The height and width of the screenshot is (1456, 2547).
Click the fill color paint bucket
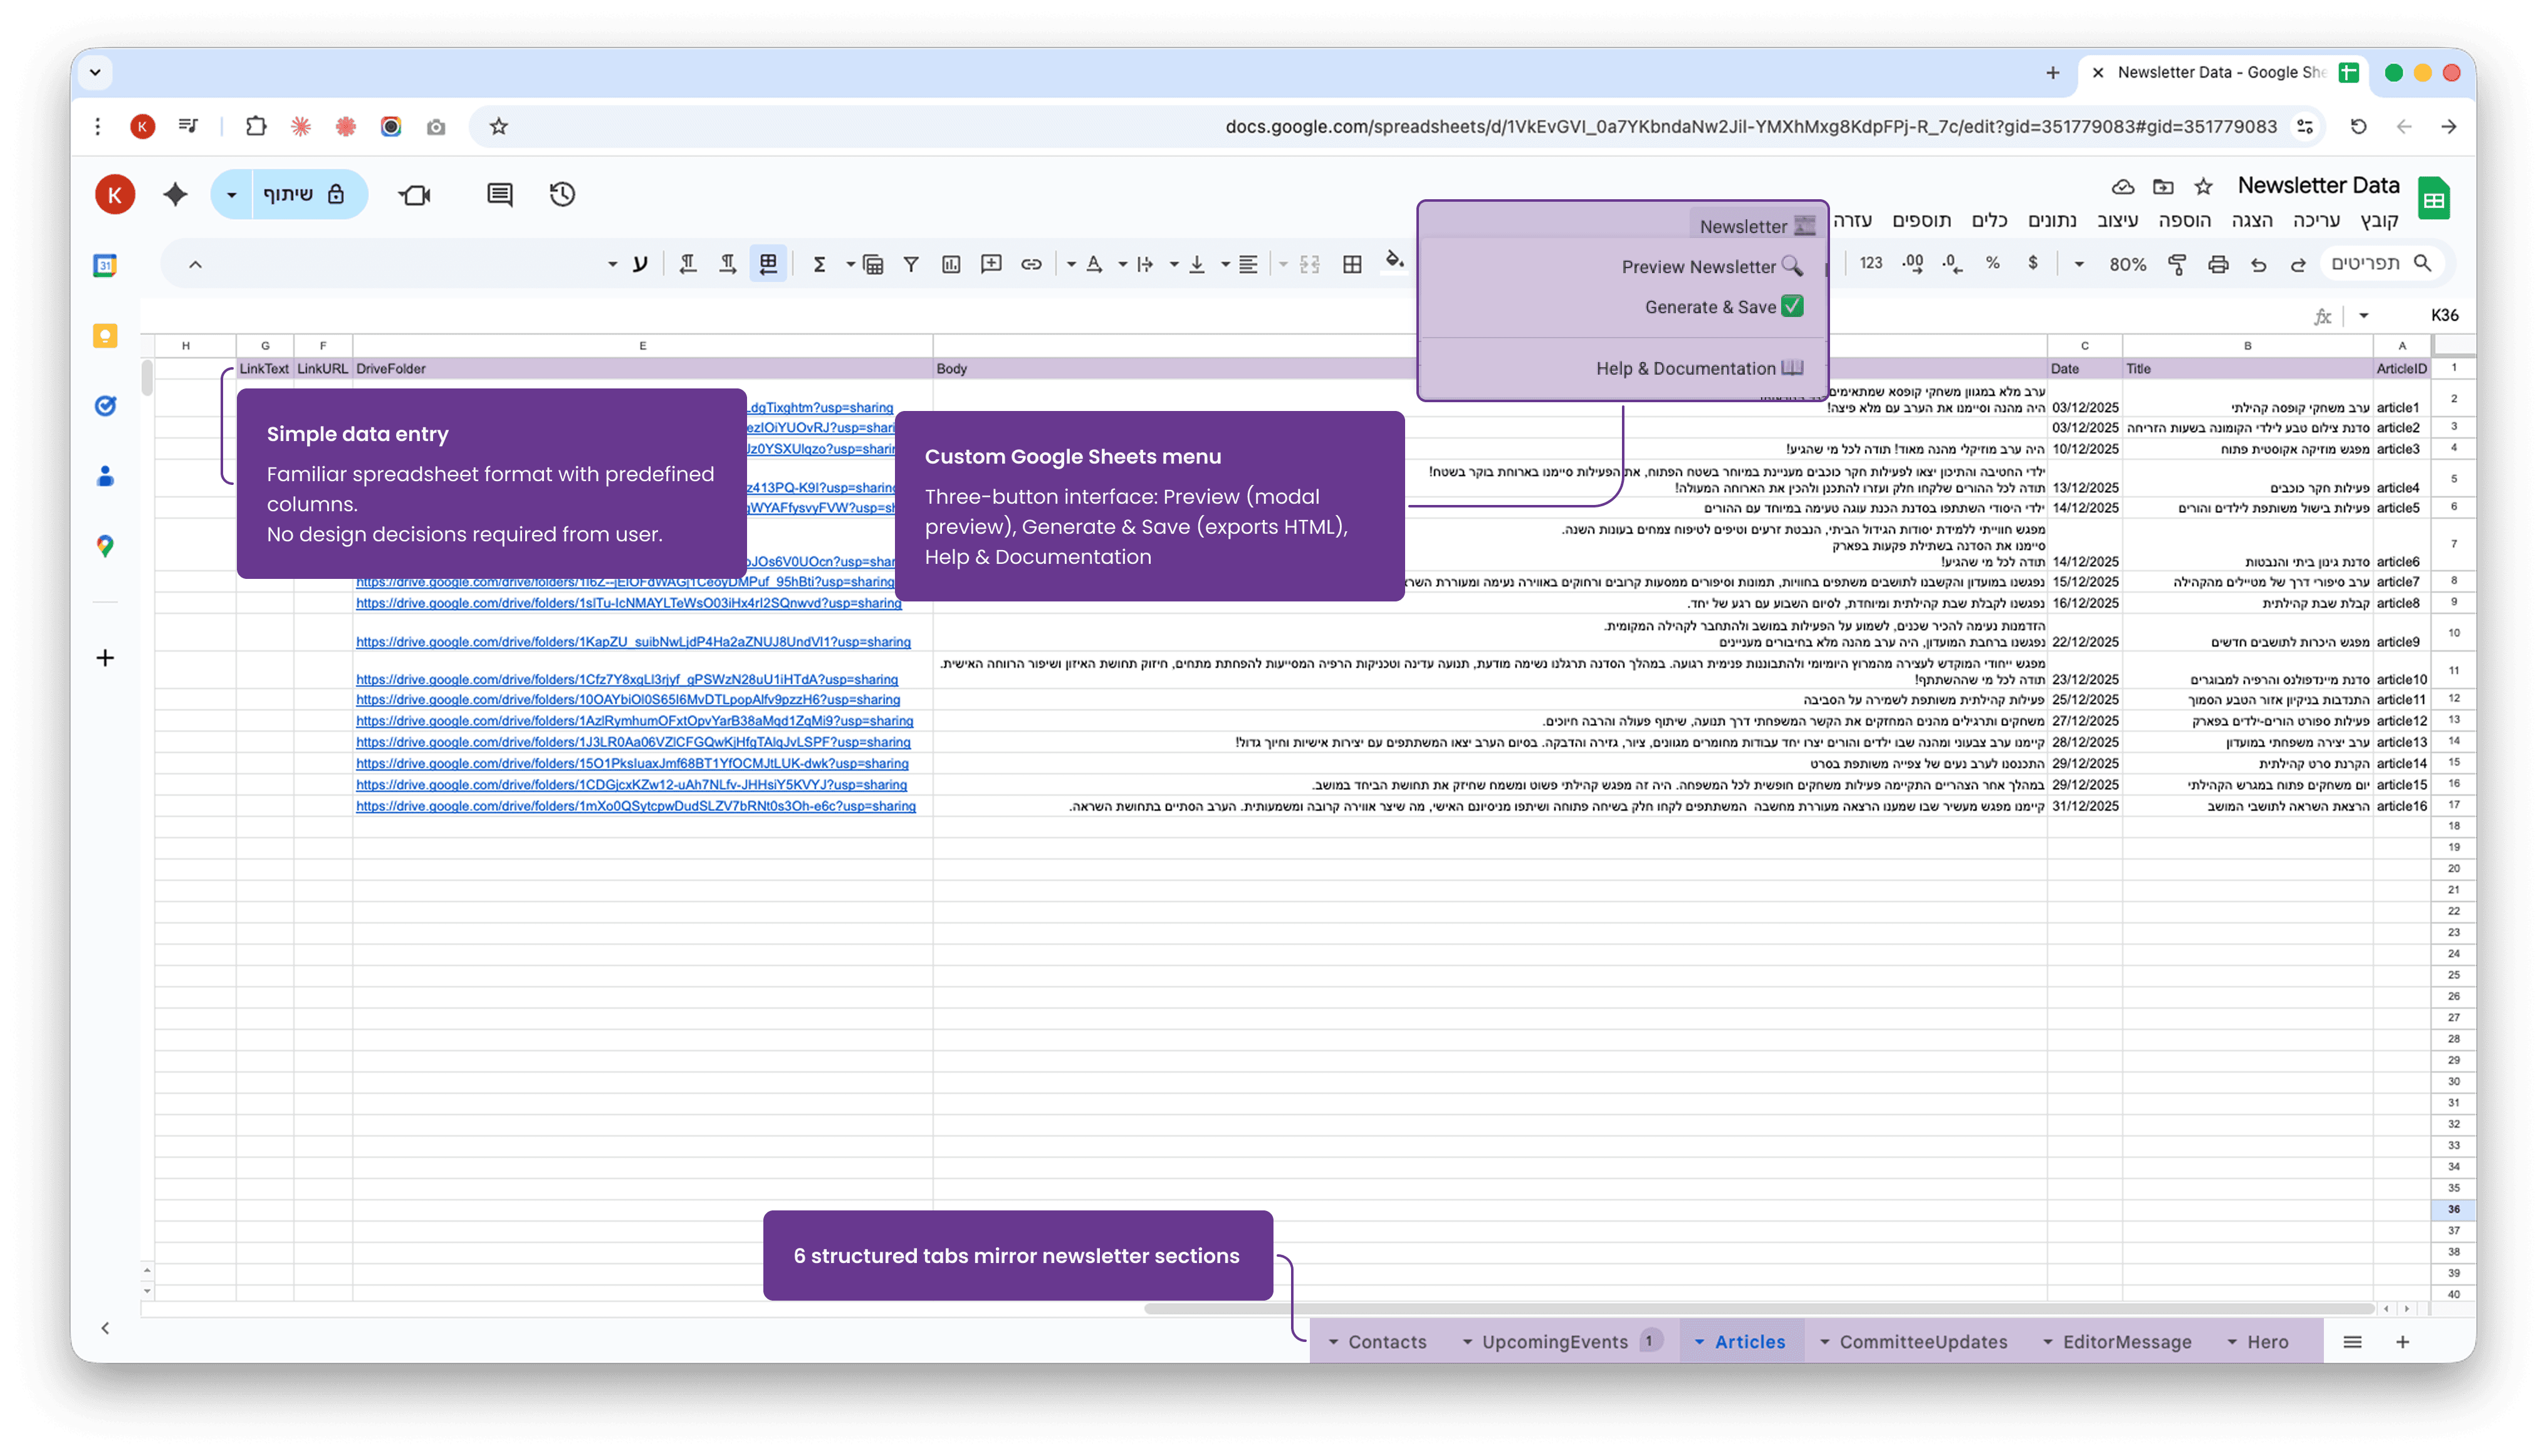point(1394,262)
